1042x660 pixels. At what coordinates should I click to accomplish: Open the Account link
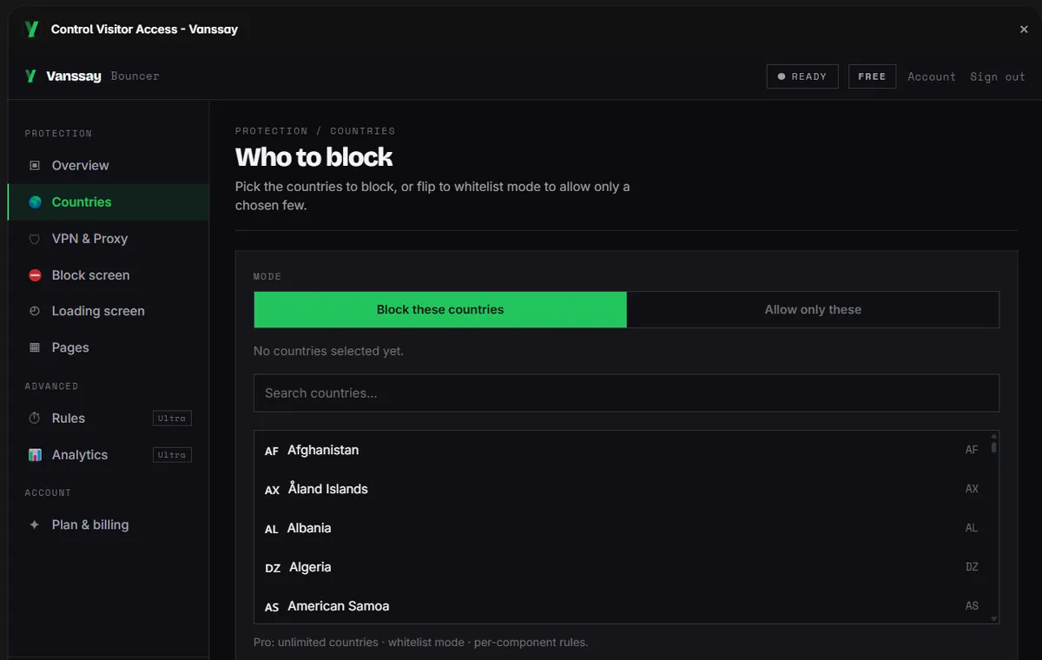tap(932, 76)
